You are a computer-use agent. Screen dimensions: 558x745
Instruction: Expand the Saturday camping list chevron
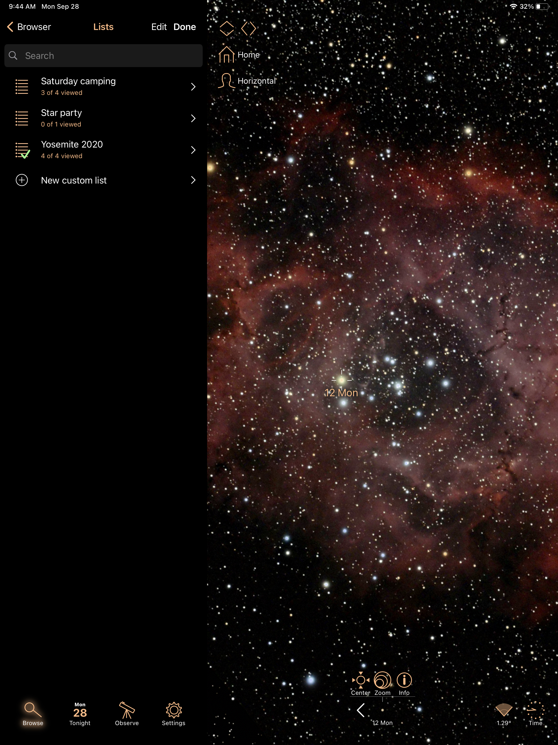(193, 87)
